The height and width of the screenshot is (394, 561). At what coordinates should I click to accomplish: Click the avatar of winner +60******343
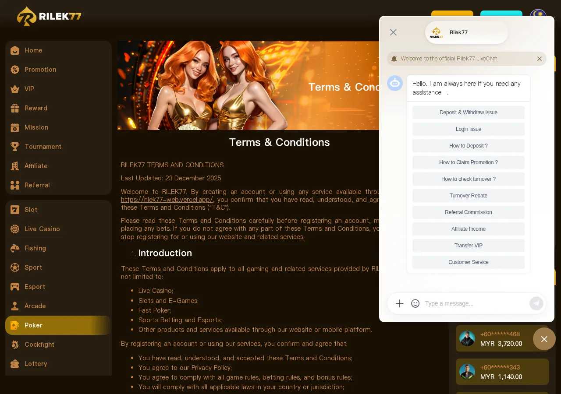click(x=467, y=372)
